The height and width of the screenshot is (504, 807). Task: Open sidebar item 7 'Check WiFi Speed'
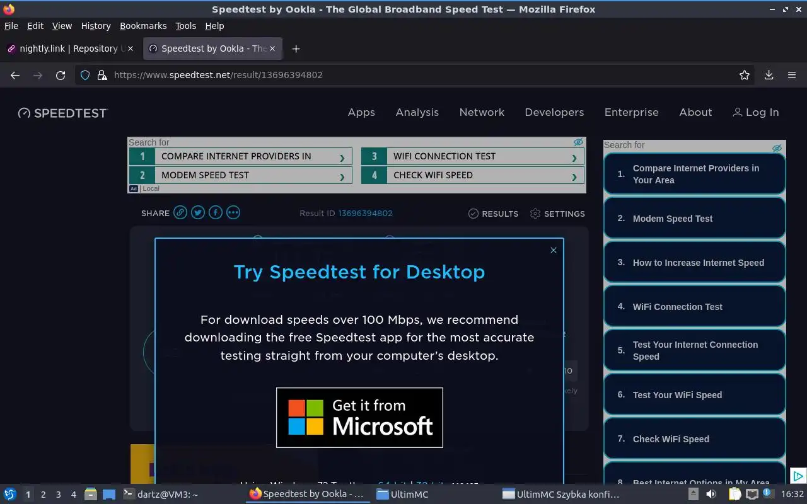click(x=695, y=438)
